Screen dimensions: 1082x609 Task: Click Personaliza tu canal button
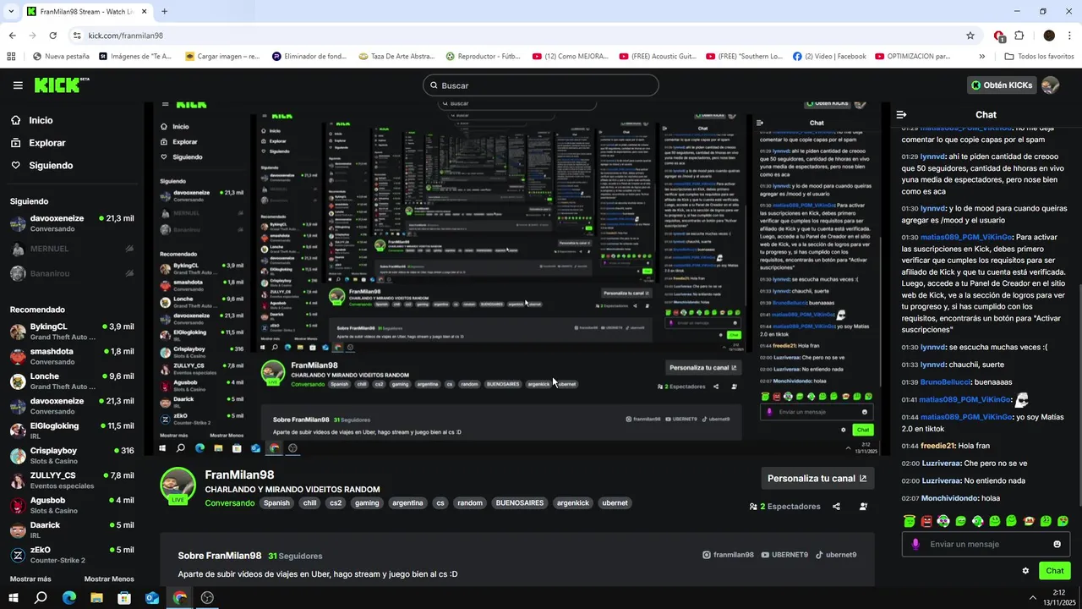pos(817,479)
